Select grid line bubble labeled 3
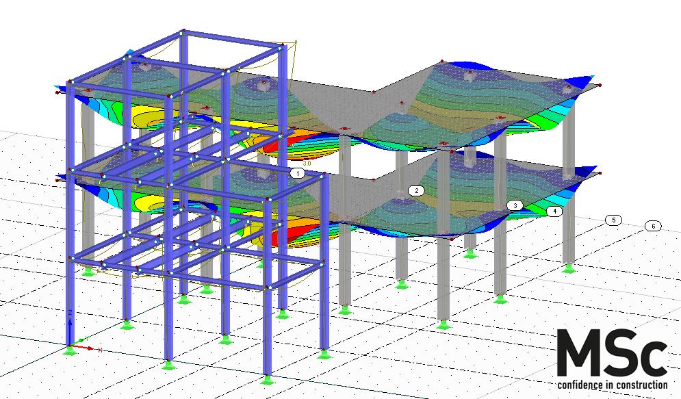 [515, 205]
